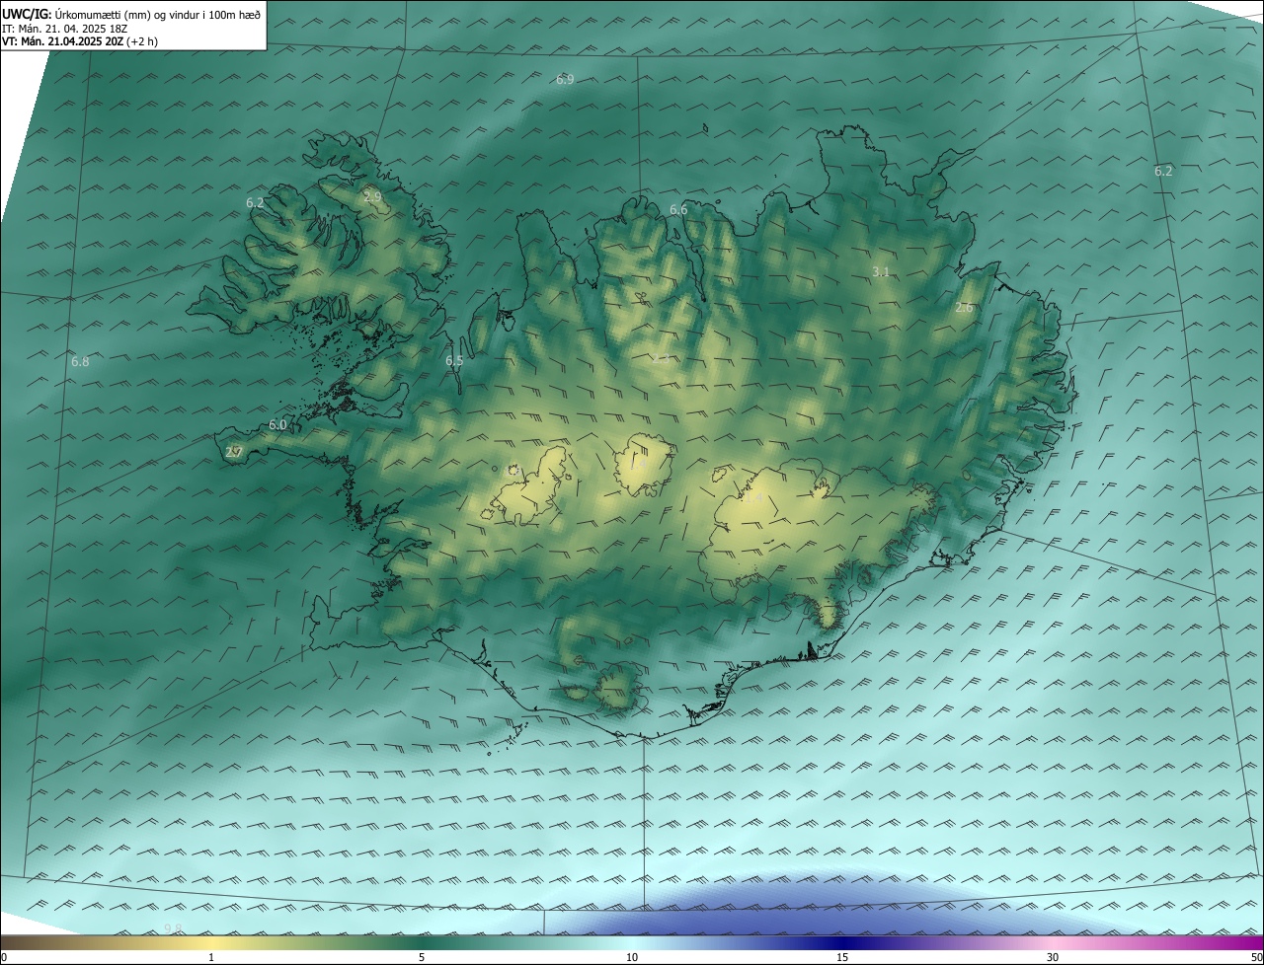Image resolution: width=1264 pixels, height=965 pixels.
Task: Click the 6.0 value on Snæfellsnes peninsula
Action: 277,425
